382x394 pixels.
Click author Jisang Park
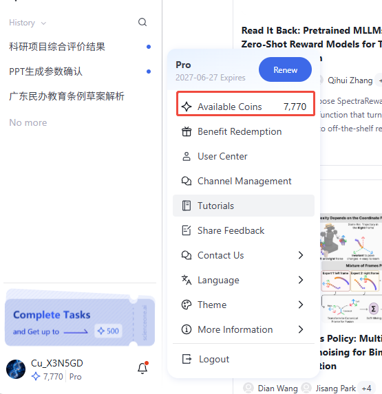coord(335,388)
